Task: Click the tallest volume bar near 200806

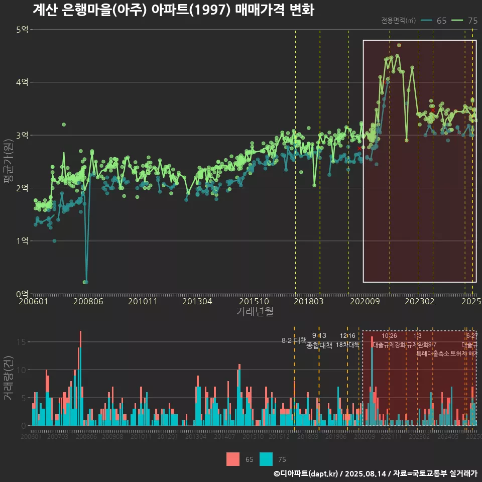Action: click(x=80, y=378)
